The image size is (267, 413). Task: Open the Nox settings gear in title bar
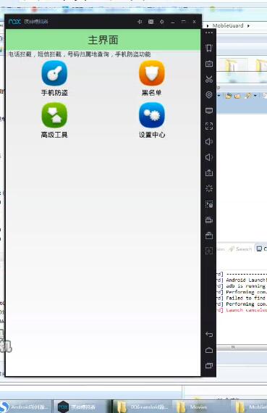click(x=162, y=22)
